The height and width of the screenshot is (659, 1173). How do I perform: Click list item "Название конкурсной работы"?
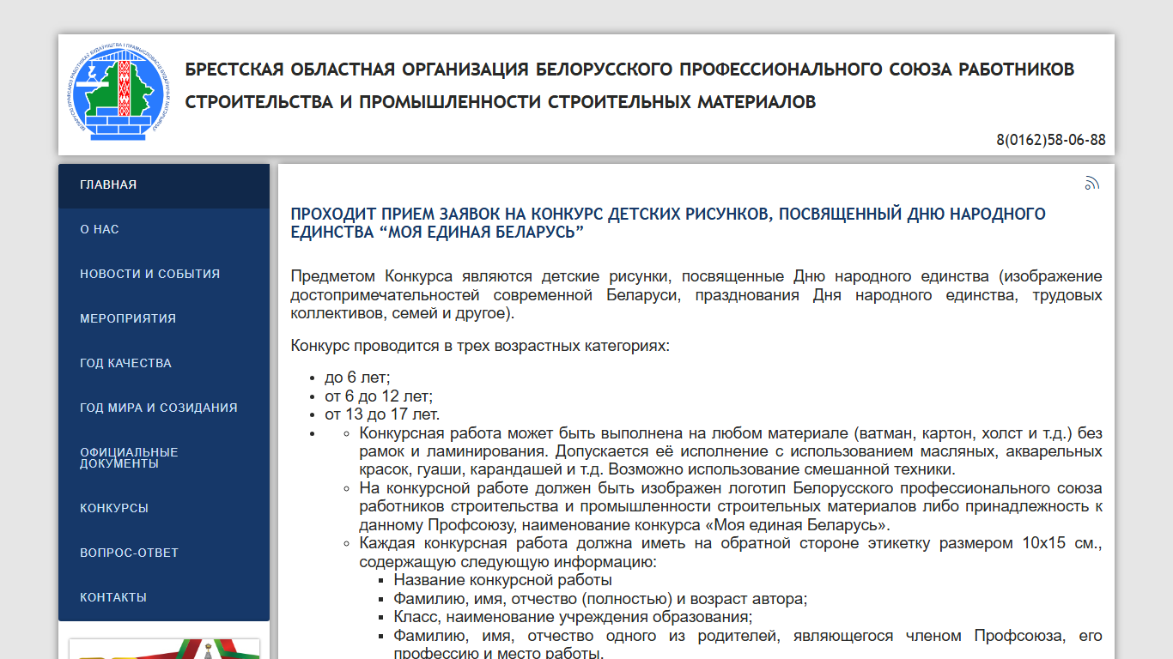pyautogui.click(x=503, y=581)
